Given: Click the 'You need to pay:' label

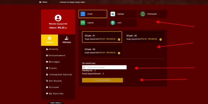Looking at the screenshot, I should 89,63.
